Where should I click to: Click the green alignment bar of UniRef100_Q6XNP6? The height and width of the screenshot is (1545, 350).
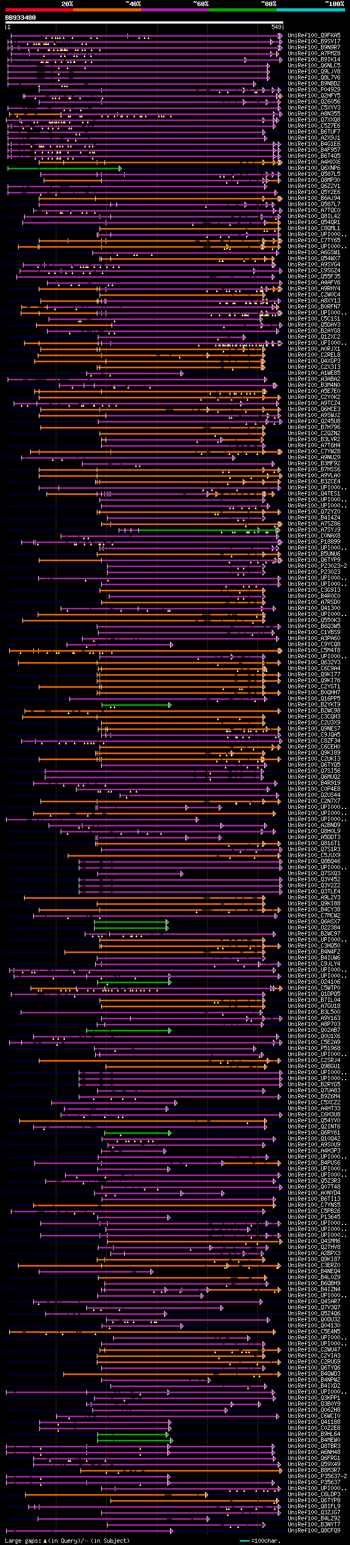click(x=65, y=169)
